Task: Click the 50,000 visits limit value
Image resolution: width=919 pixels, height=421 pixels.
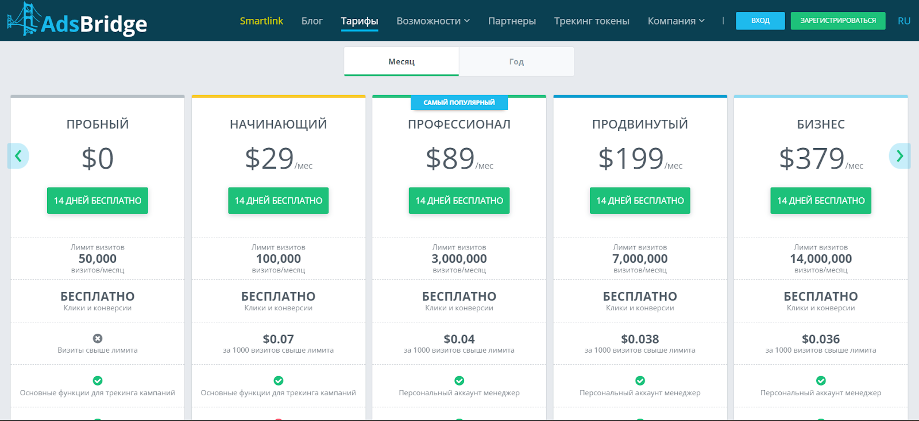Action: pyautogui.click(x=98, y=259)
